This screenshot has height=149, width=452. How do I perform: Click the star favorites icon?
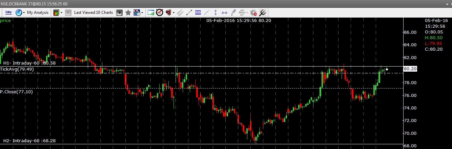coord(128,13)
